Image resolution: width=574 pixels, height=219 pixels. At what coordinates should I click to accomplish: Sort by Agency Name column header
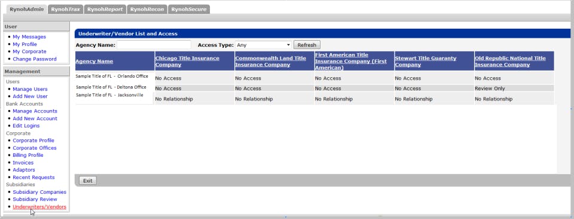[x=94, y=61]
